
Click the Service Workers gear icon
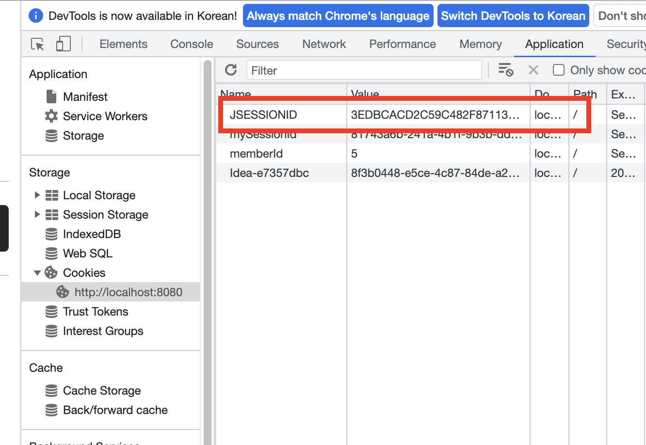[x=51, y=116]
